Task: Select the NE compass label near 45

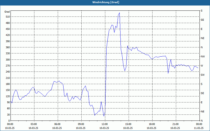Action: (x=202, y=112)
